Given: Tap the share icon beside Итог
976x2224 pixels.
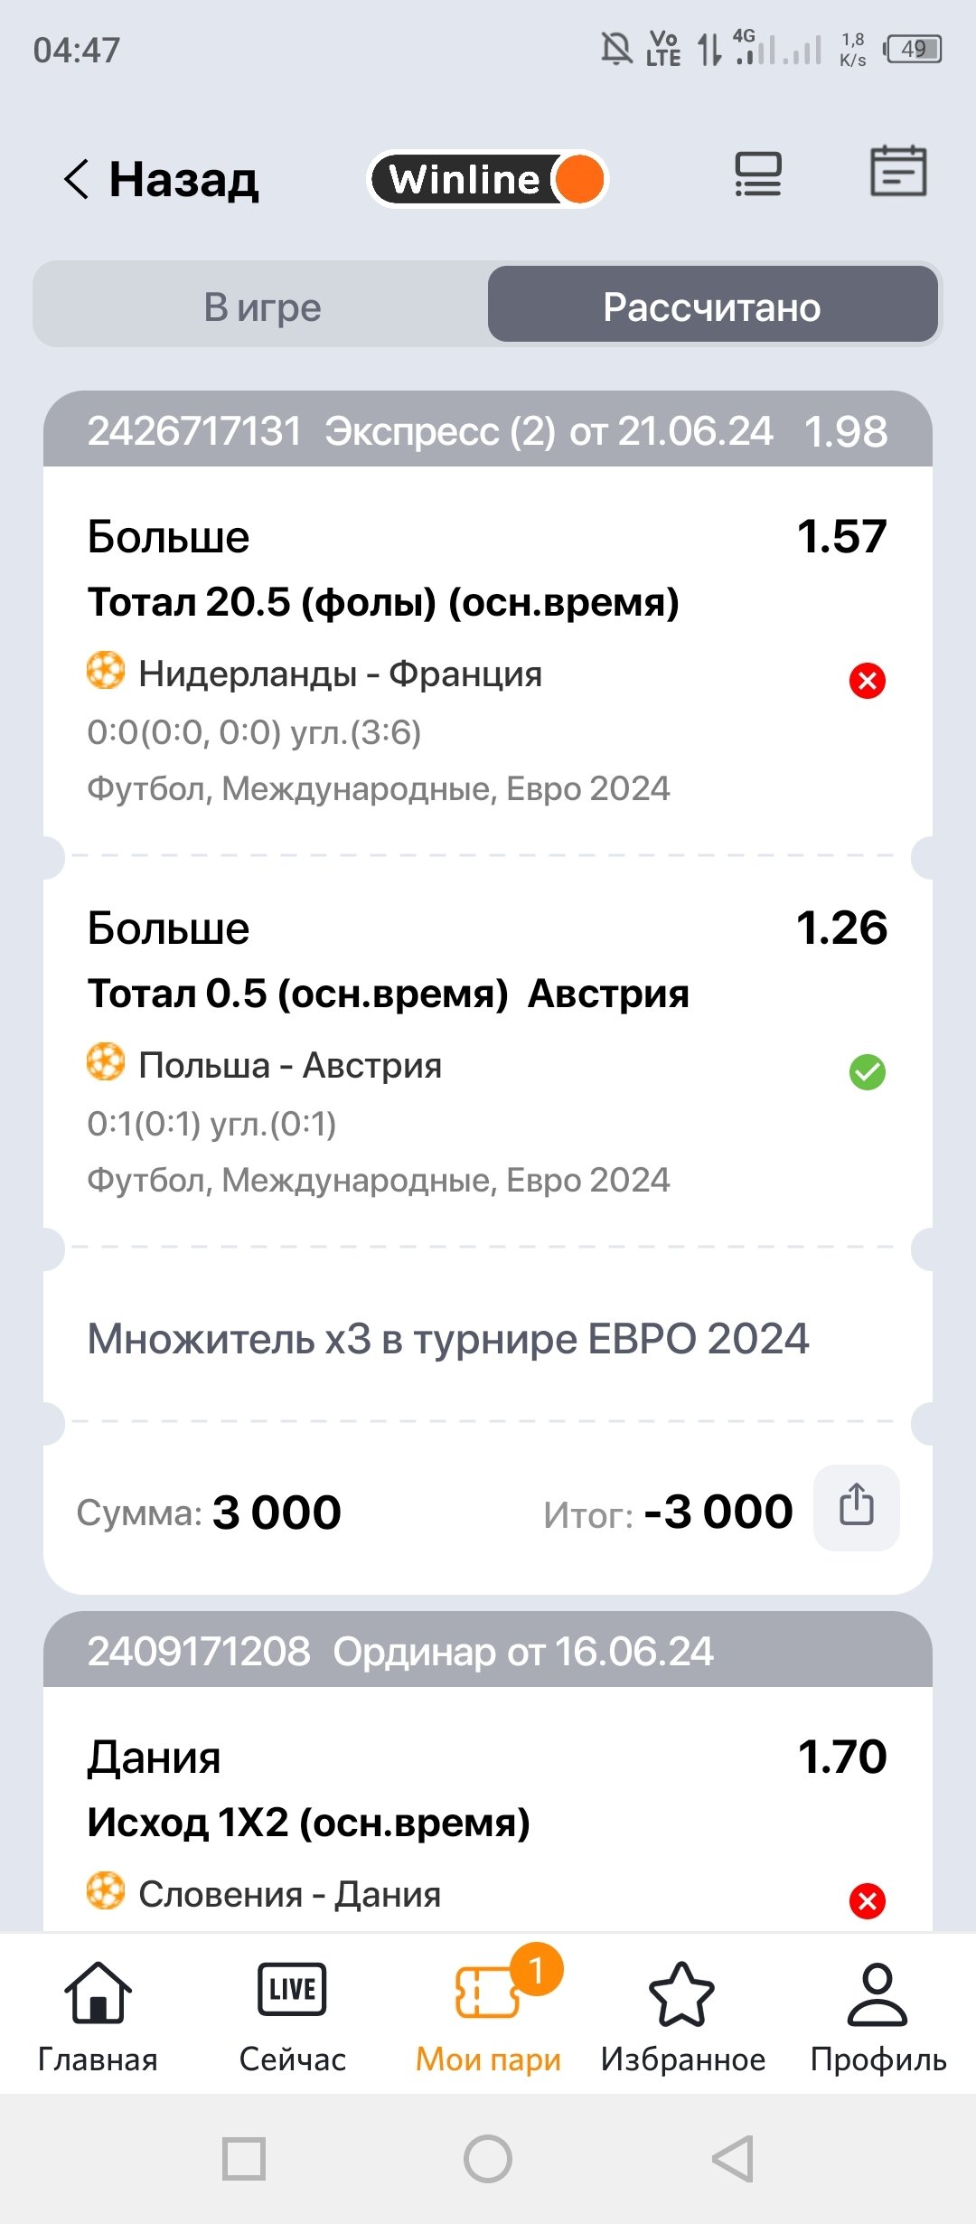Looking at the screenshot, I should (856, 1507).
